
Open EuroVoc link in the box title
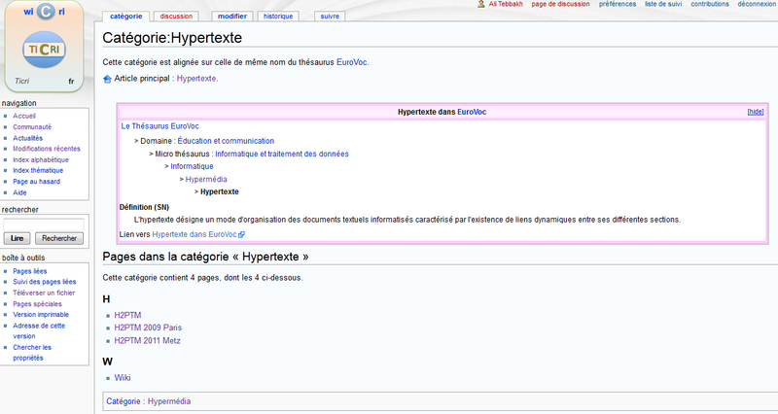(472, 112)
